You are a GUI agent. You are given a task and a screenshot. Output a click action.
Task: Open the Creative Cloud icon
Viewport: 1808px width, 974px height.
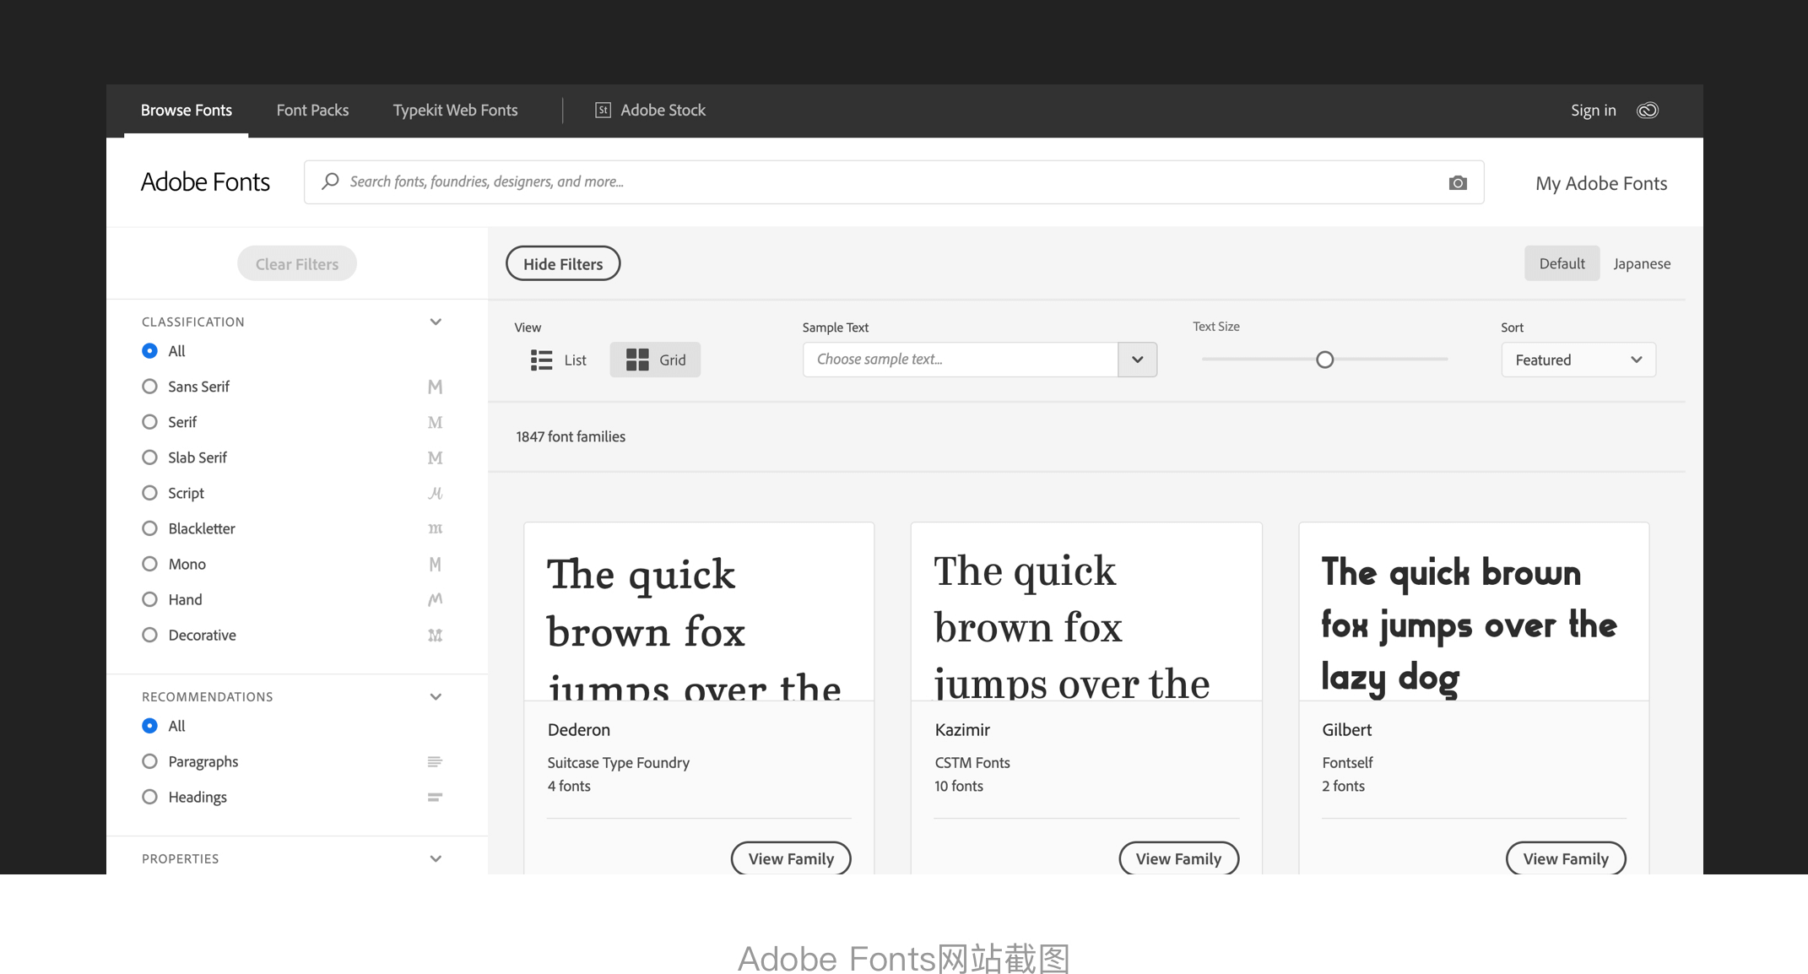[x=1648, y=111]
